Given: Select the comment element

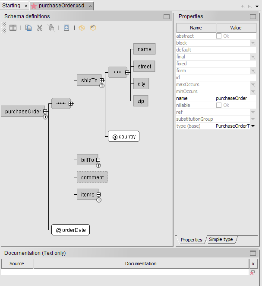Looking at the screenshot, I should pyautogui.click(x=92, y=177).
